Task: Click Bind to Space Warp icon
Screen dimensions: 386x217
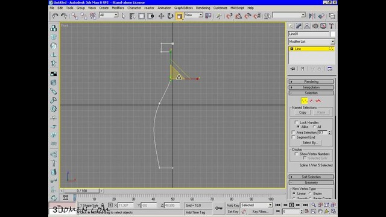Action: click(x=93, y=16)
